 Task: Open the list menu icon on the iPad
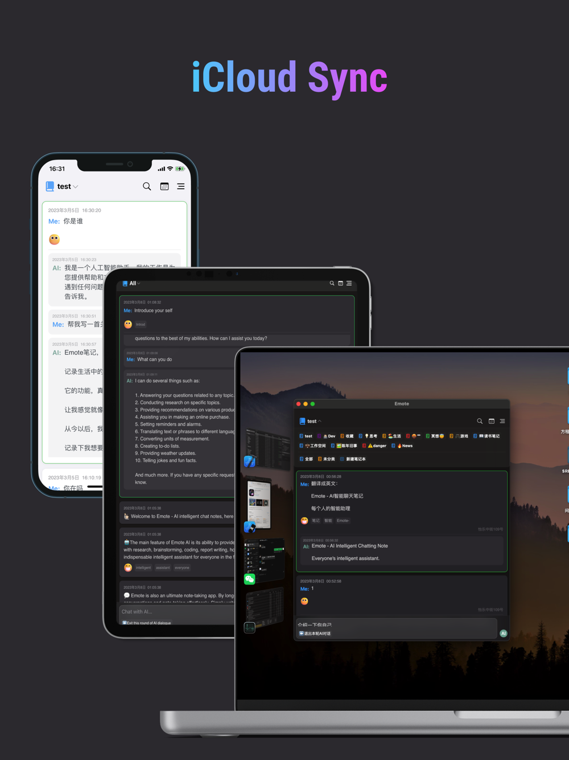(349, 283)
